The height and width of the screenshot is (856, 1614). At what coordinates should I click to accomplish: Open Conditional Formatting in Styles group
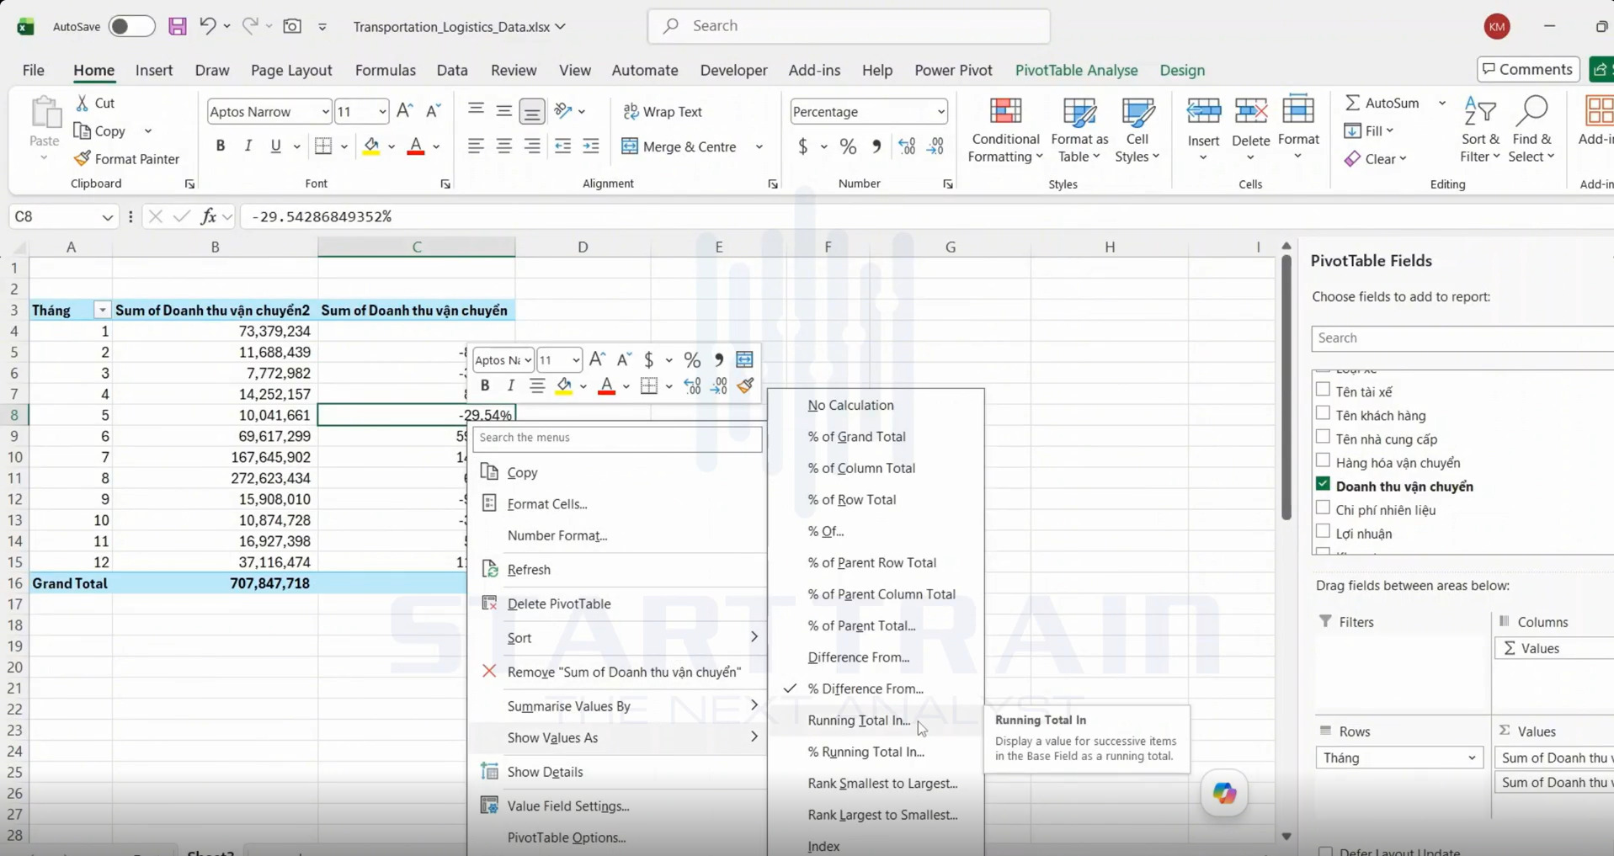pos(1004,130)
